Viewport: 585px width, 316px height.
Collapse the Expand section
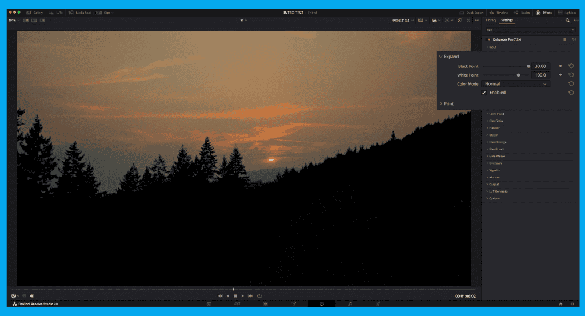pos(440,57)
